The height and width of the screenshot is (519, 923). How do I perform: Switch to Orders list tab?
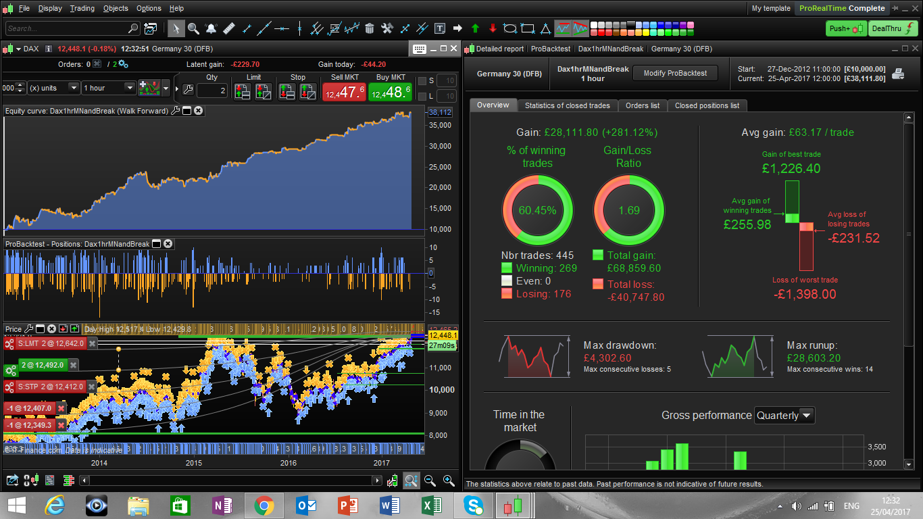tap(642, 105)
